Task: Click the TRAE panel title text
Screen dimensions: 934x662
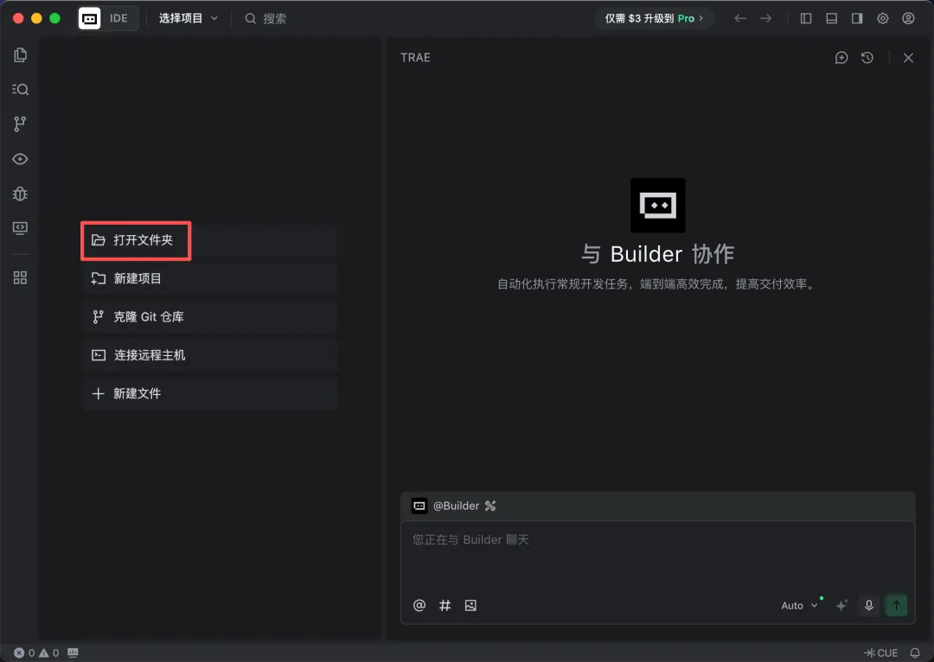Action: pyautogui.click(x=415, y=58)
